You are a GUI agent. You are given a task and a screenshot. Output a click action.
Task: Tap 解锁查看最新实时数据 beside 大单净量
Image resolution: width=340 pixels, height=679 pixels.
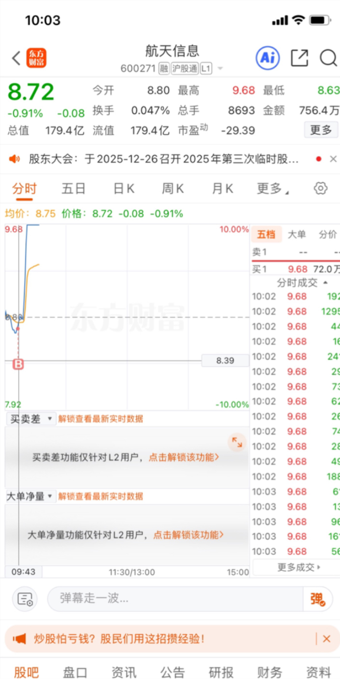point(101,496)
